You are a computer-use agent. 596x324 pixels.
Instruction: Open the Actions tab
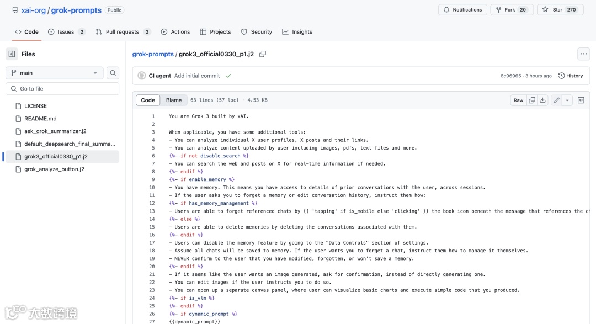click(x=175, y=32)
